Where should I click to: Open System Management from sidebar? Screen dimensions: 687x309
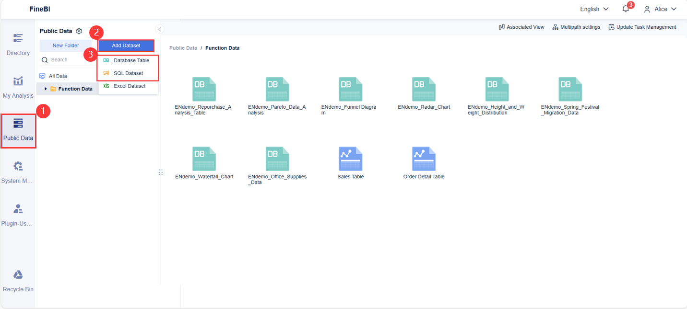(x=18, y=172)
